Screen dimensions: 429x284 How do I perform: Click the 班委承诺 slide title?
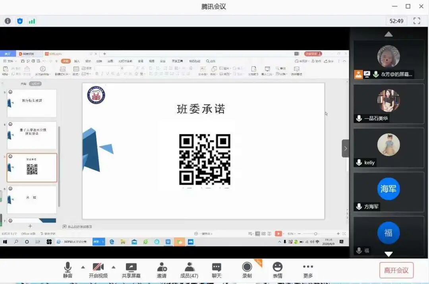(x=201, y=109)
